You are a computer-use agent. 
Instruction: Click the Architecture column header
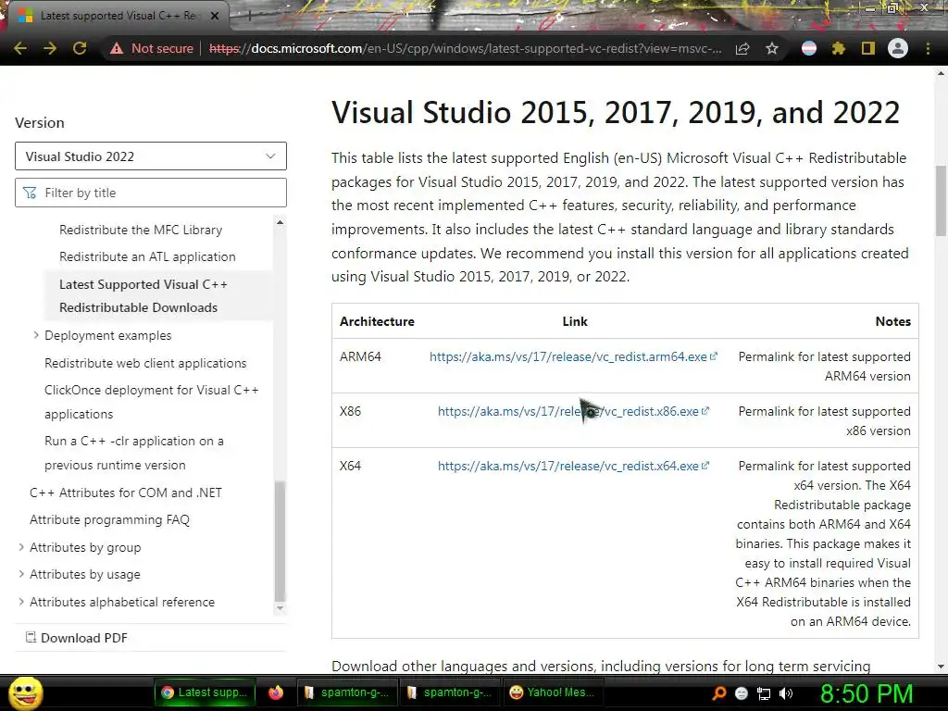[x=378, y=321]
